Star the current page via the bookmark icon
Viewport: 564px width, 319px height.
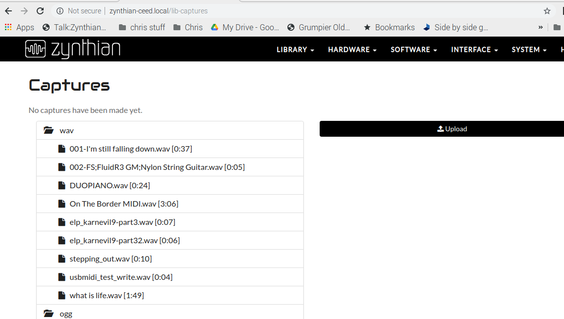(x=547, y=10)
